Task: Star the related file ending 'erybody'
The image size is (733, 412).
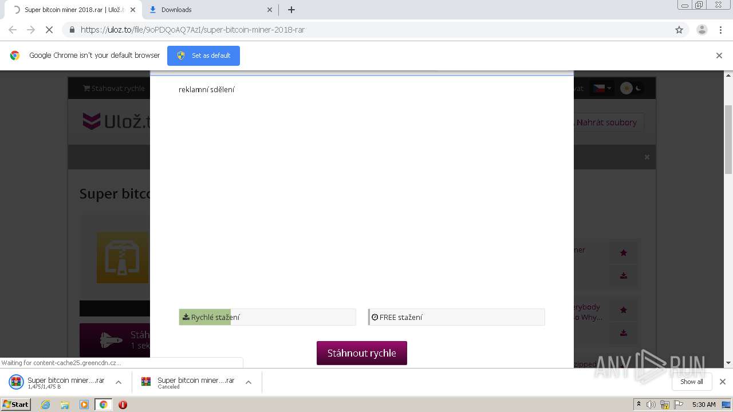Action: click(x=624, y=310)
